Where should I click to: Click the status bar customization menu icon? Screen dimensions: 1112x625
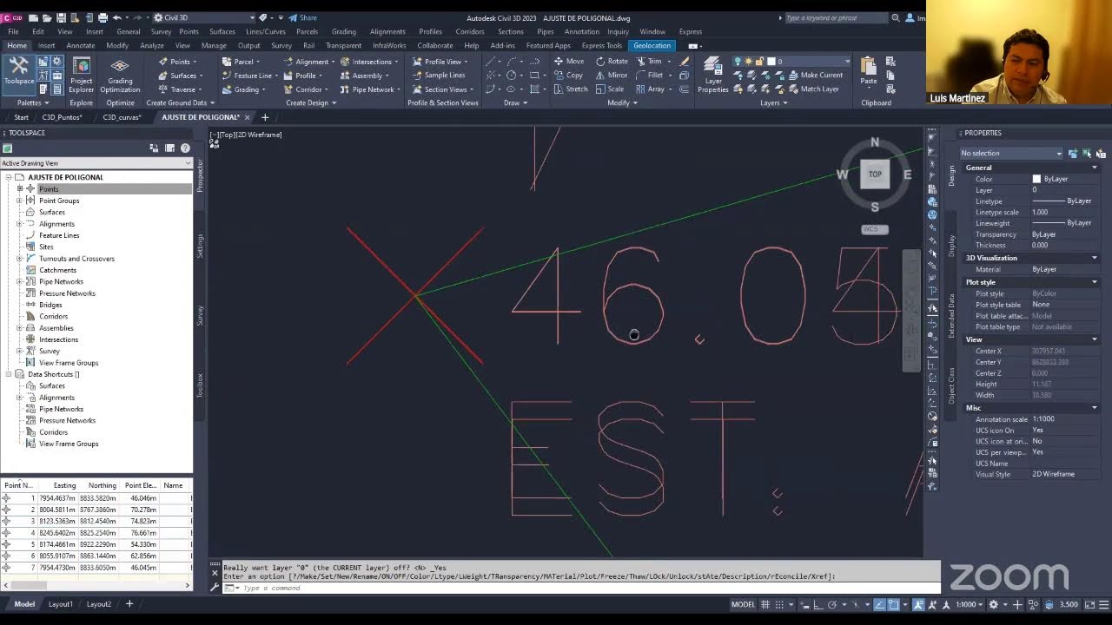coord(1104,604)
